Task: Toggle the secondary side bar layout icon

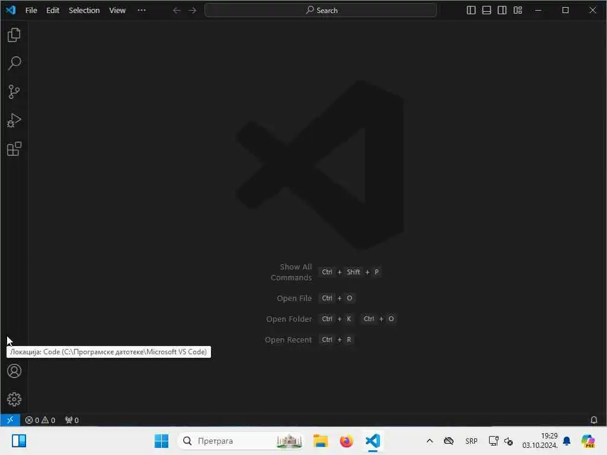Action: click(502, 10)
